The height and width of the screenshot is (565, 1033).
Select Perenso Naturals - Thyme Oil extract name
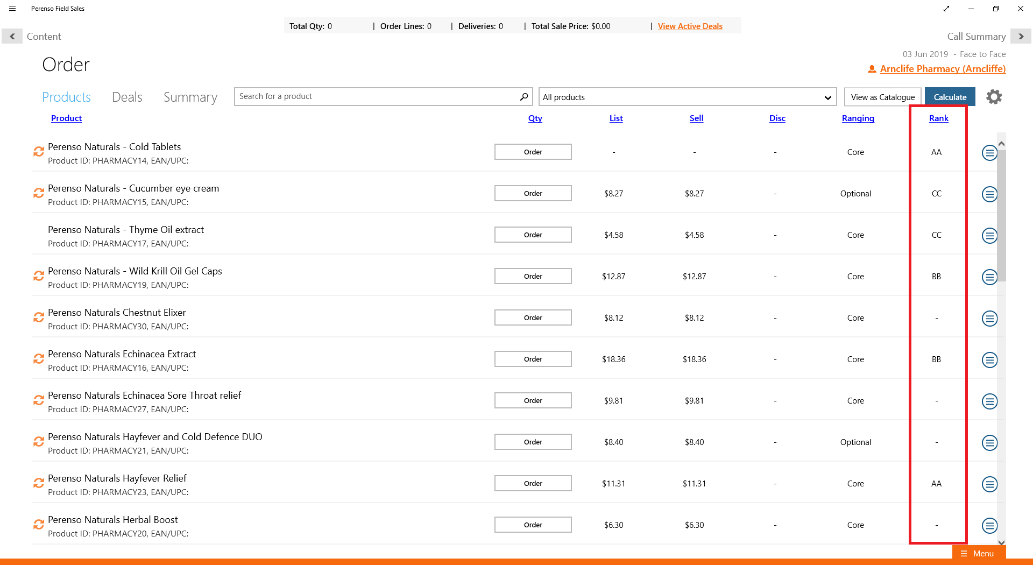click(126, 230)
